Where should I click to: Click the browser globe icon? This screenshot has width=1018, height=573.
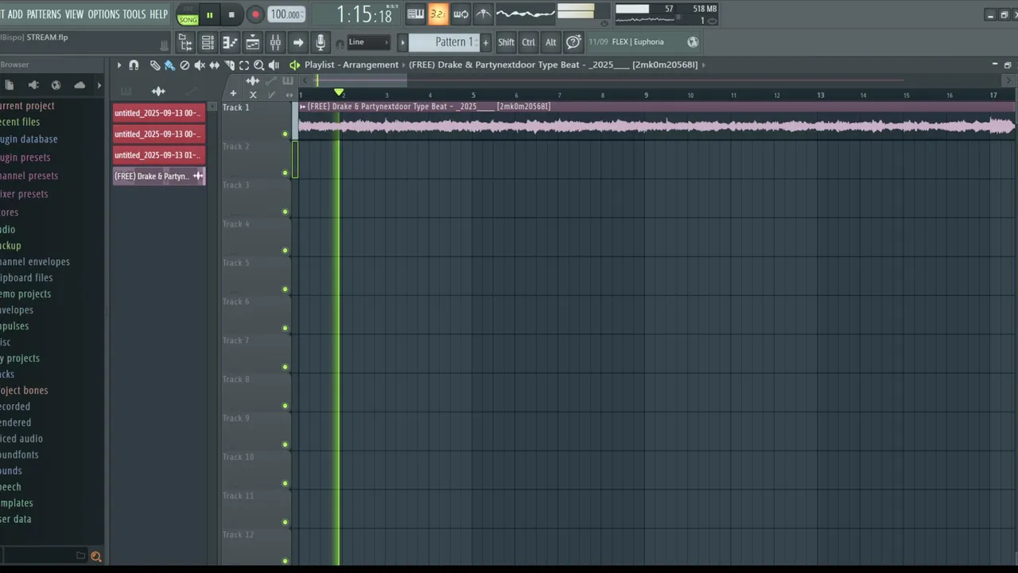pos(56,85)
